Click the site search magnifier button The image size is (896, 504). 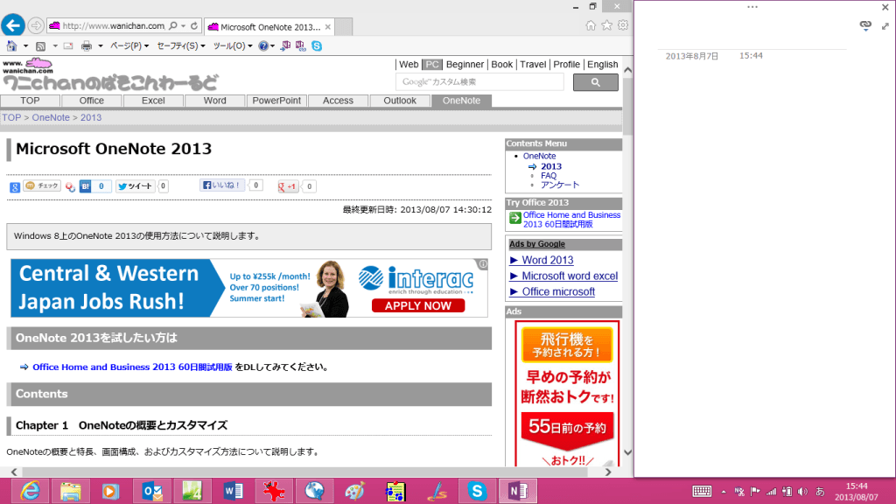pyautogui.click(x=595, y=82)
